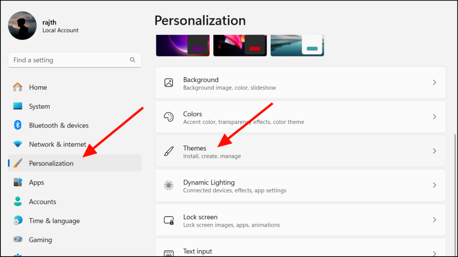
Task: Open System settings category
Action: (75, 106)
